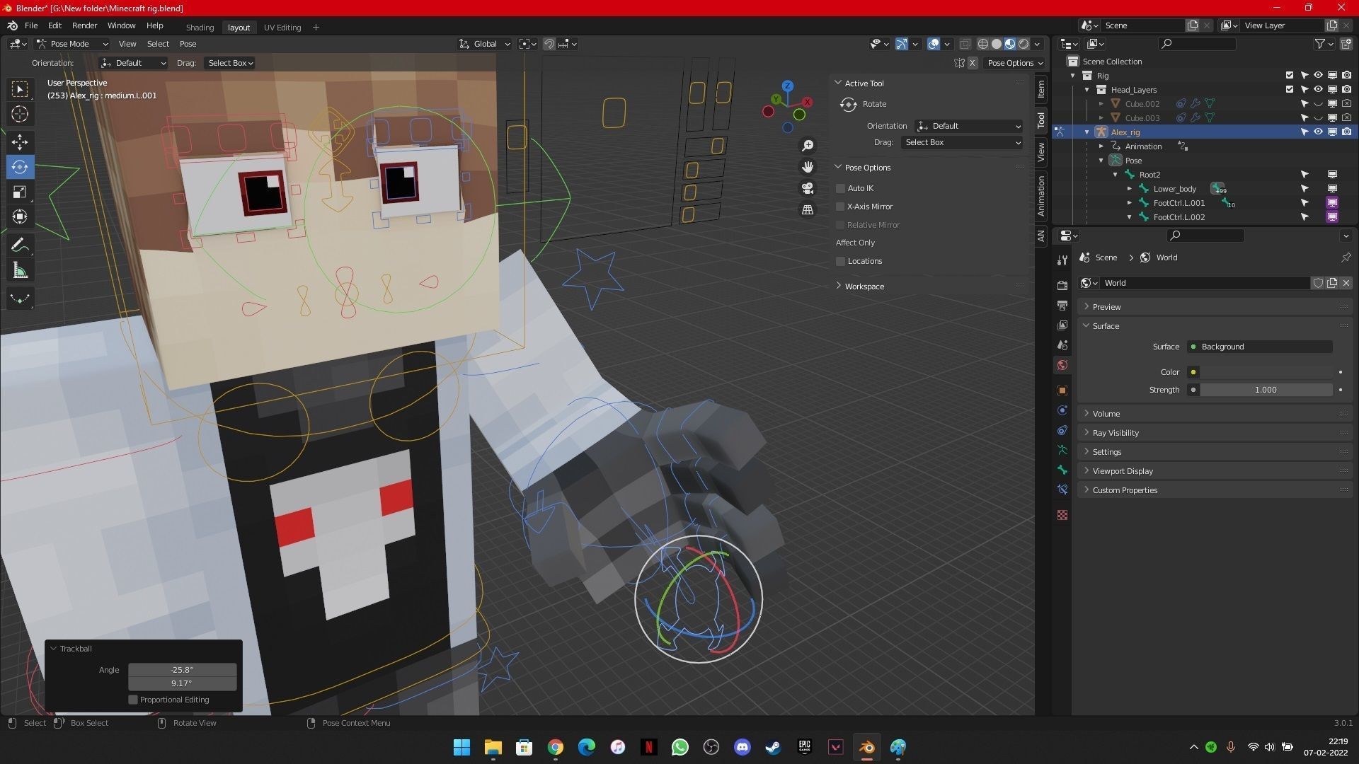This screenshot has width=1359, height=764.
Task: Expand the Workspace panel in sidebar
Action: tap(864, 286)
